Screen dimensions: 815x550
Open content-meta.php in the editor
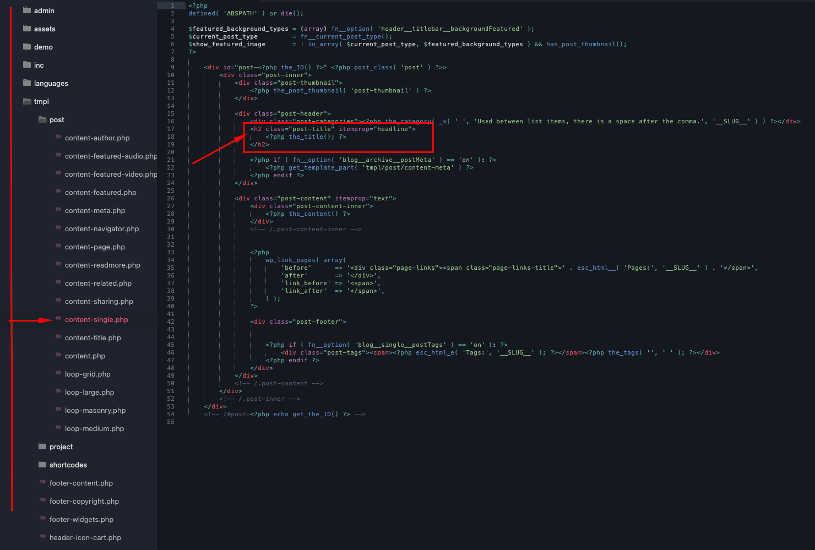pyautogui.click(x=95, y=210)
